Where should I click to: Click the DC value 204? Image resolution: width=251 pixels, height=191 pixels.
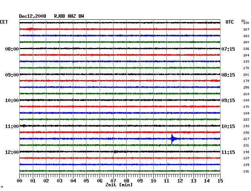pos(246,55)
